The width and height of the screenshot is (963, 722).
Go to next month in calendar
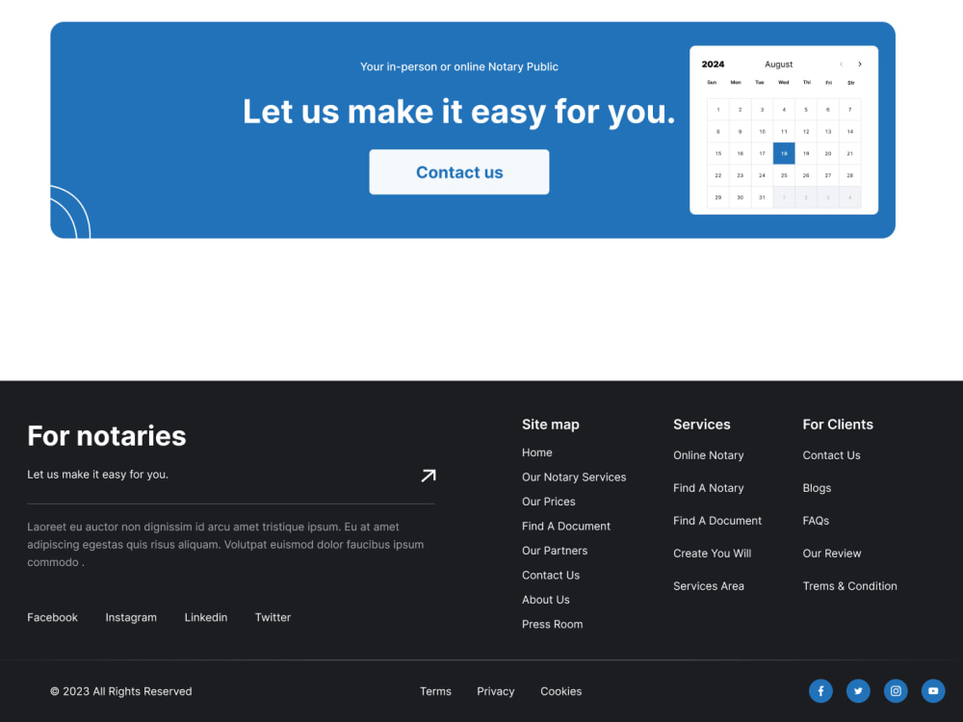[x=860, y=64]
